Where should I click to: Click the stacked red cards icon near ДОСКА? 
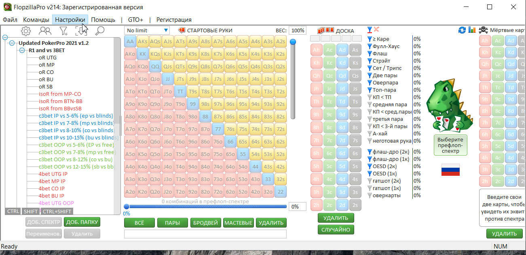[x=321, y=30]
